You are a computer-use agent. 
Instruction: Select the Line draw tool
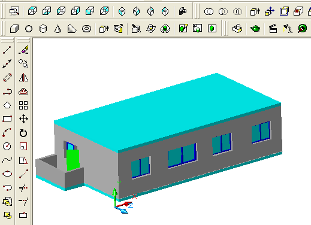[7, 50]
